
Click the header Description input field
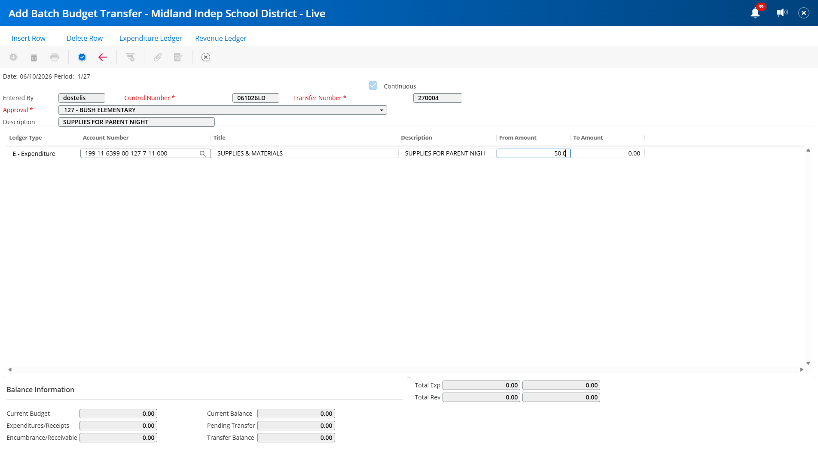tap(137, 122)
